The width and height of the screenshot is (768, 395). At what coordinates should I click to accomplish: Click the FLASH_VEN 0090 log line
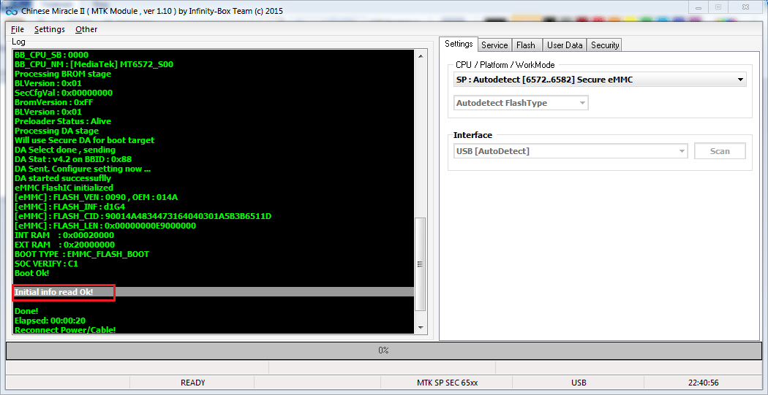96,197
